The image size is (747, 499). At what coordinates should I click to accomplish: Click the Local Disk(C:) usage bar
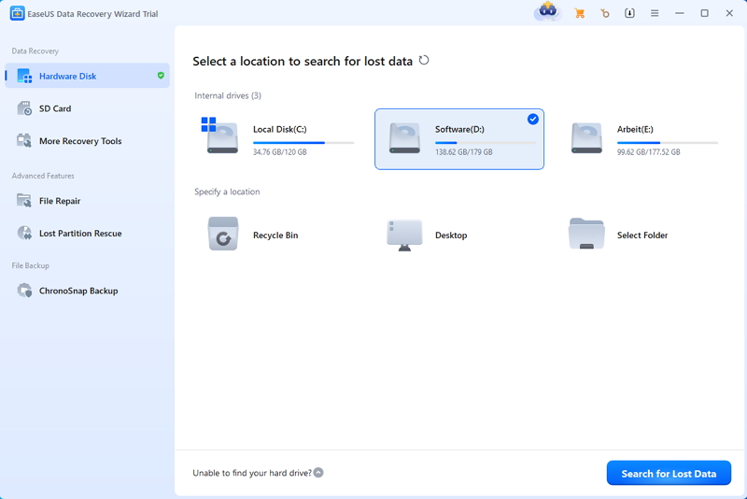click(303, 142)
